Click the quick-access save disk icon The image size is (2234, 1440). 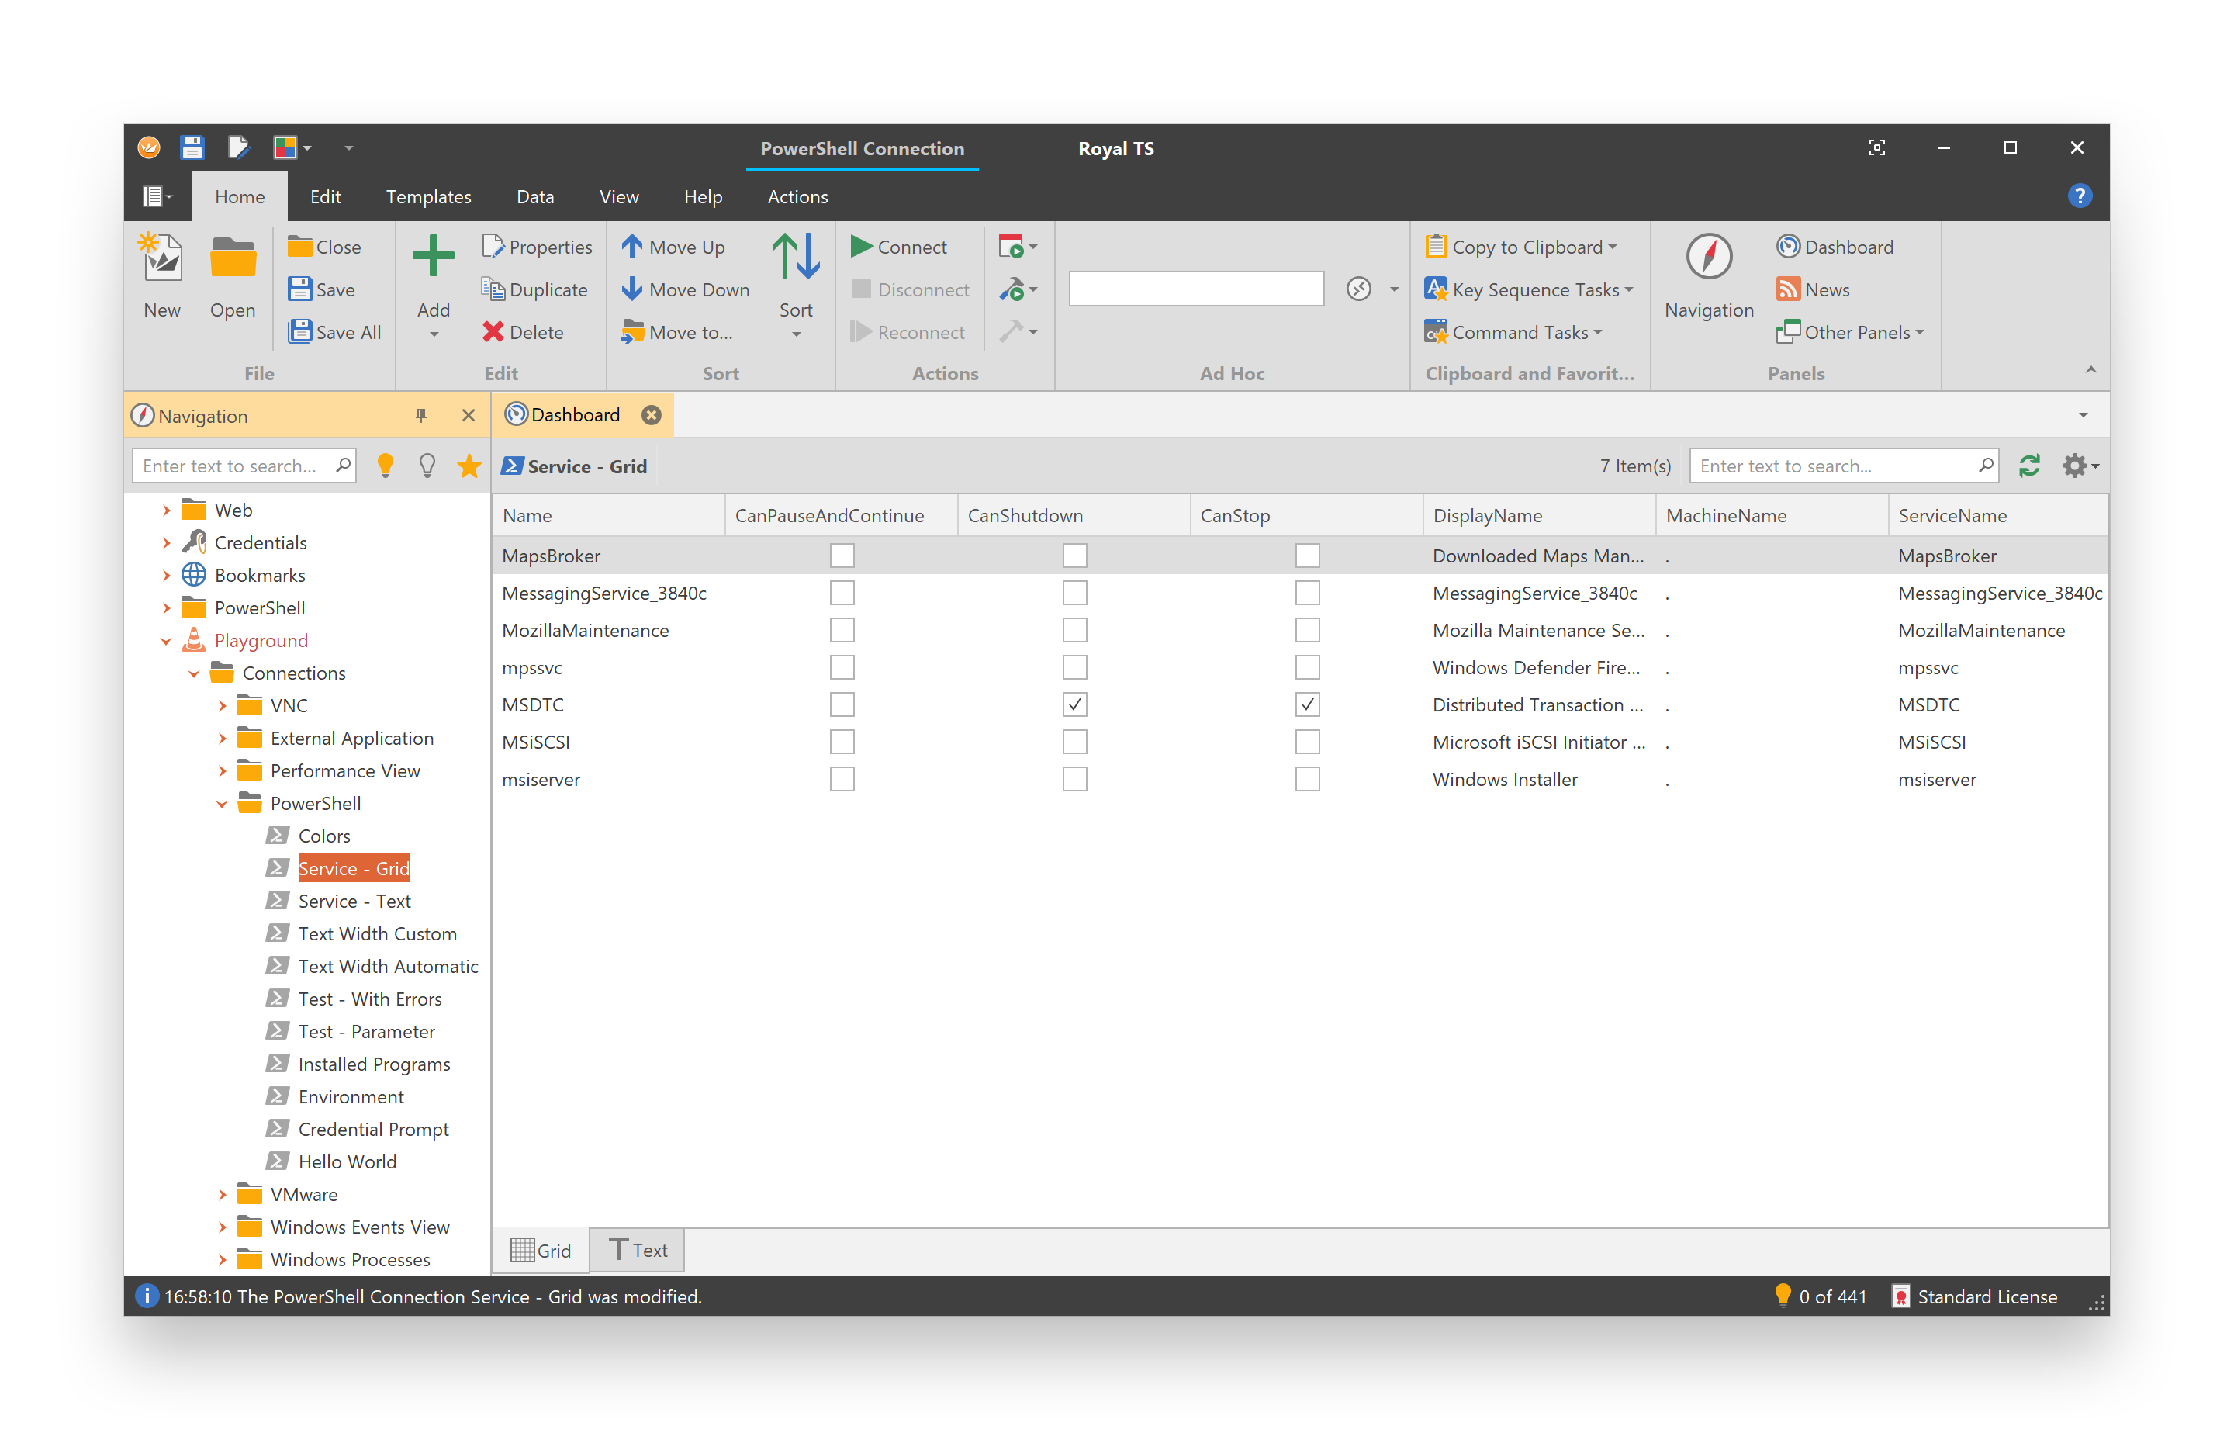click(192, 147)
